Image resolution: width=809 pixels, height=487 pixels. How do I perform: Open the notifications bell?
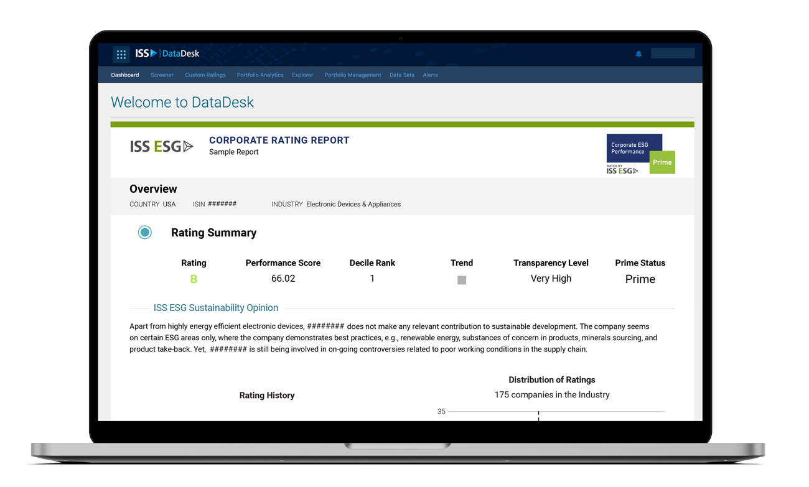(638, 54)
